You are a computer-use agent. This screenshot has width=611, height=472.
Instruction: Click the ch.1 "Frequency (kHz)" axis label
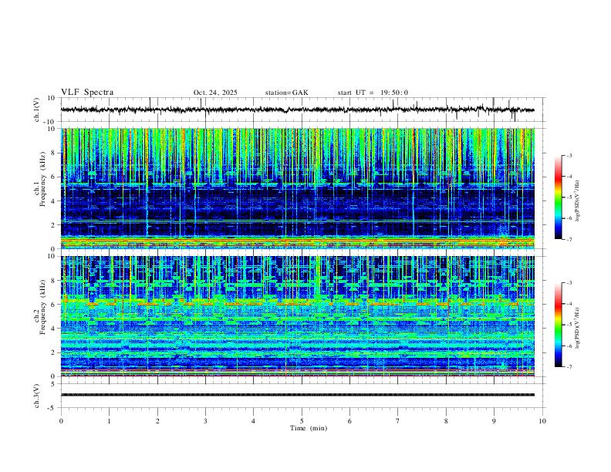pyautogui.click(x=43, y=179)
